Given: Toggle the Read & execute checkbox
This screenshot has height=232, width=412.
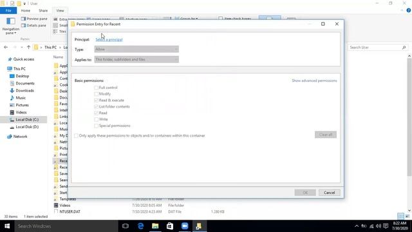Looking at the screenshot, I should pos(96,101).
